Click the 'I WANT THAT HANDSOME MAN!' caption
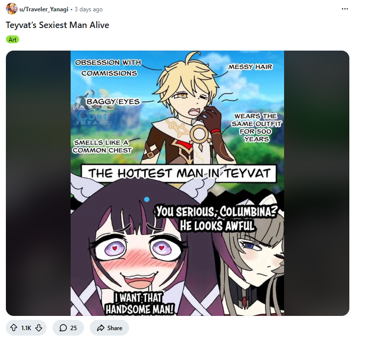This screenshot has height=338, width=367. click(139, 304)
